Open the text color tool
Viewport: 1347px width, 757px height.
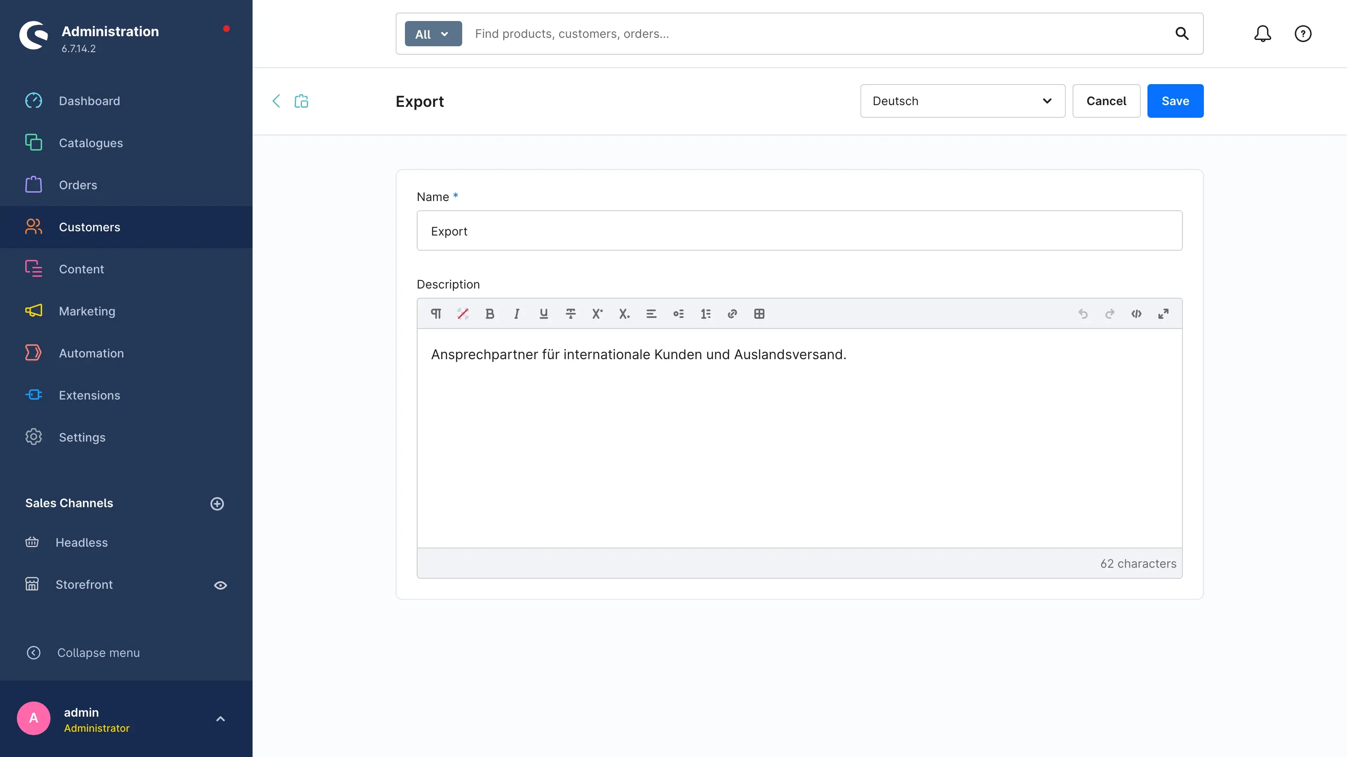pos(463,313)
